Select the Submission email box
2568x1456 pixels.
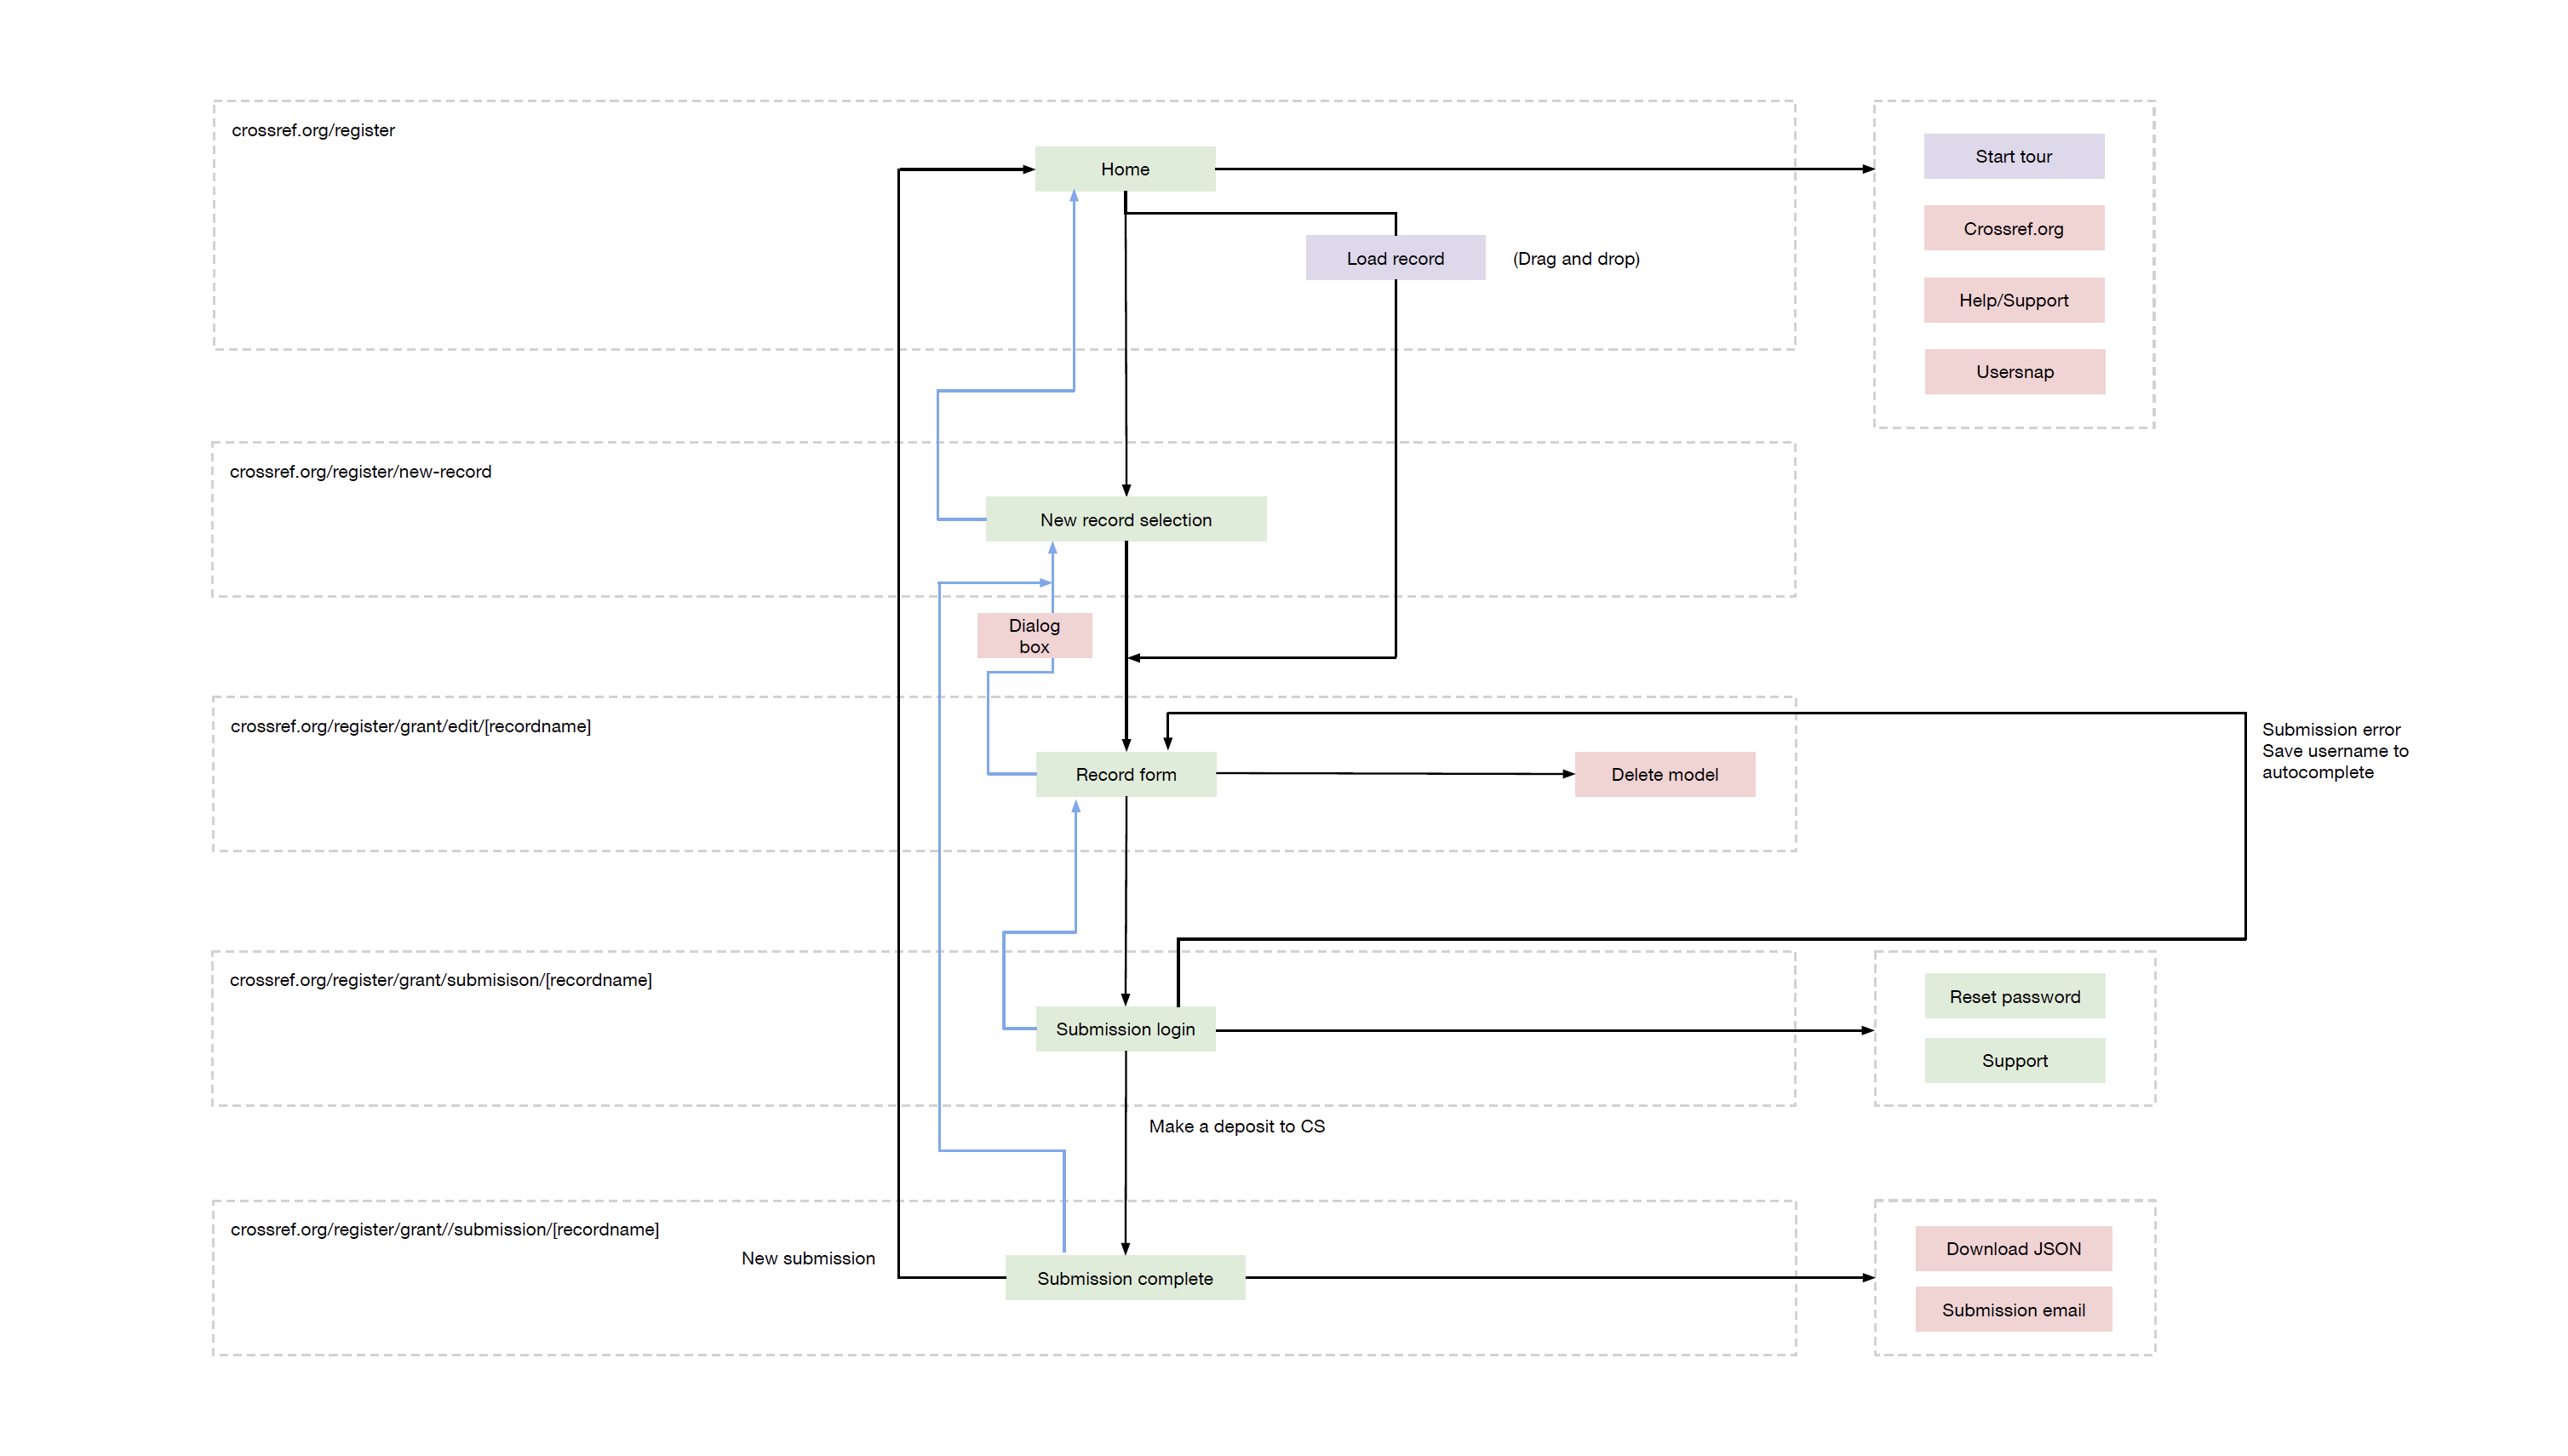click(x=2012, y=1309)
